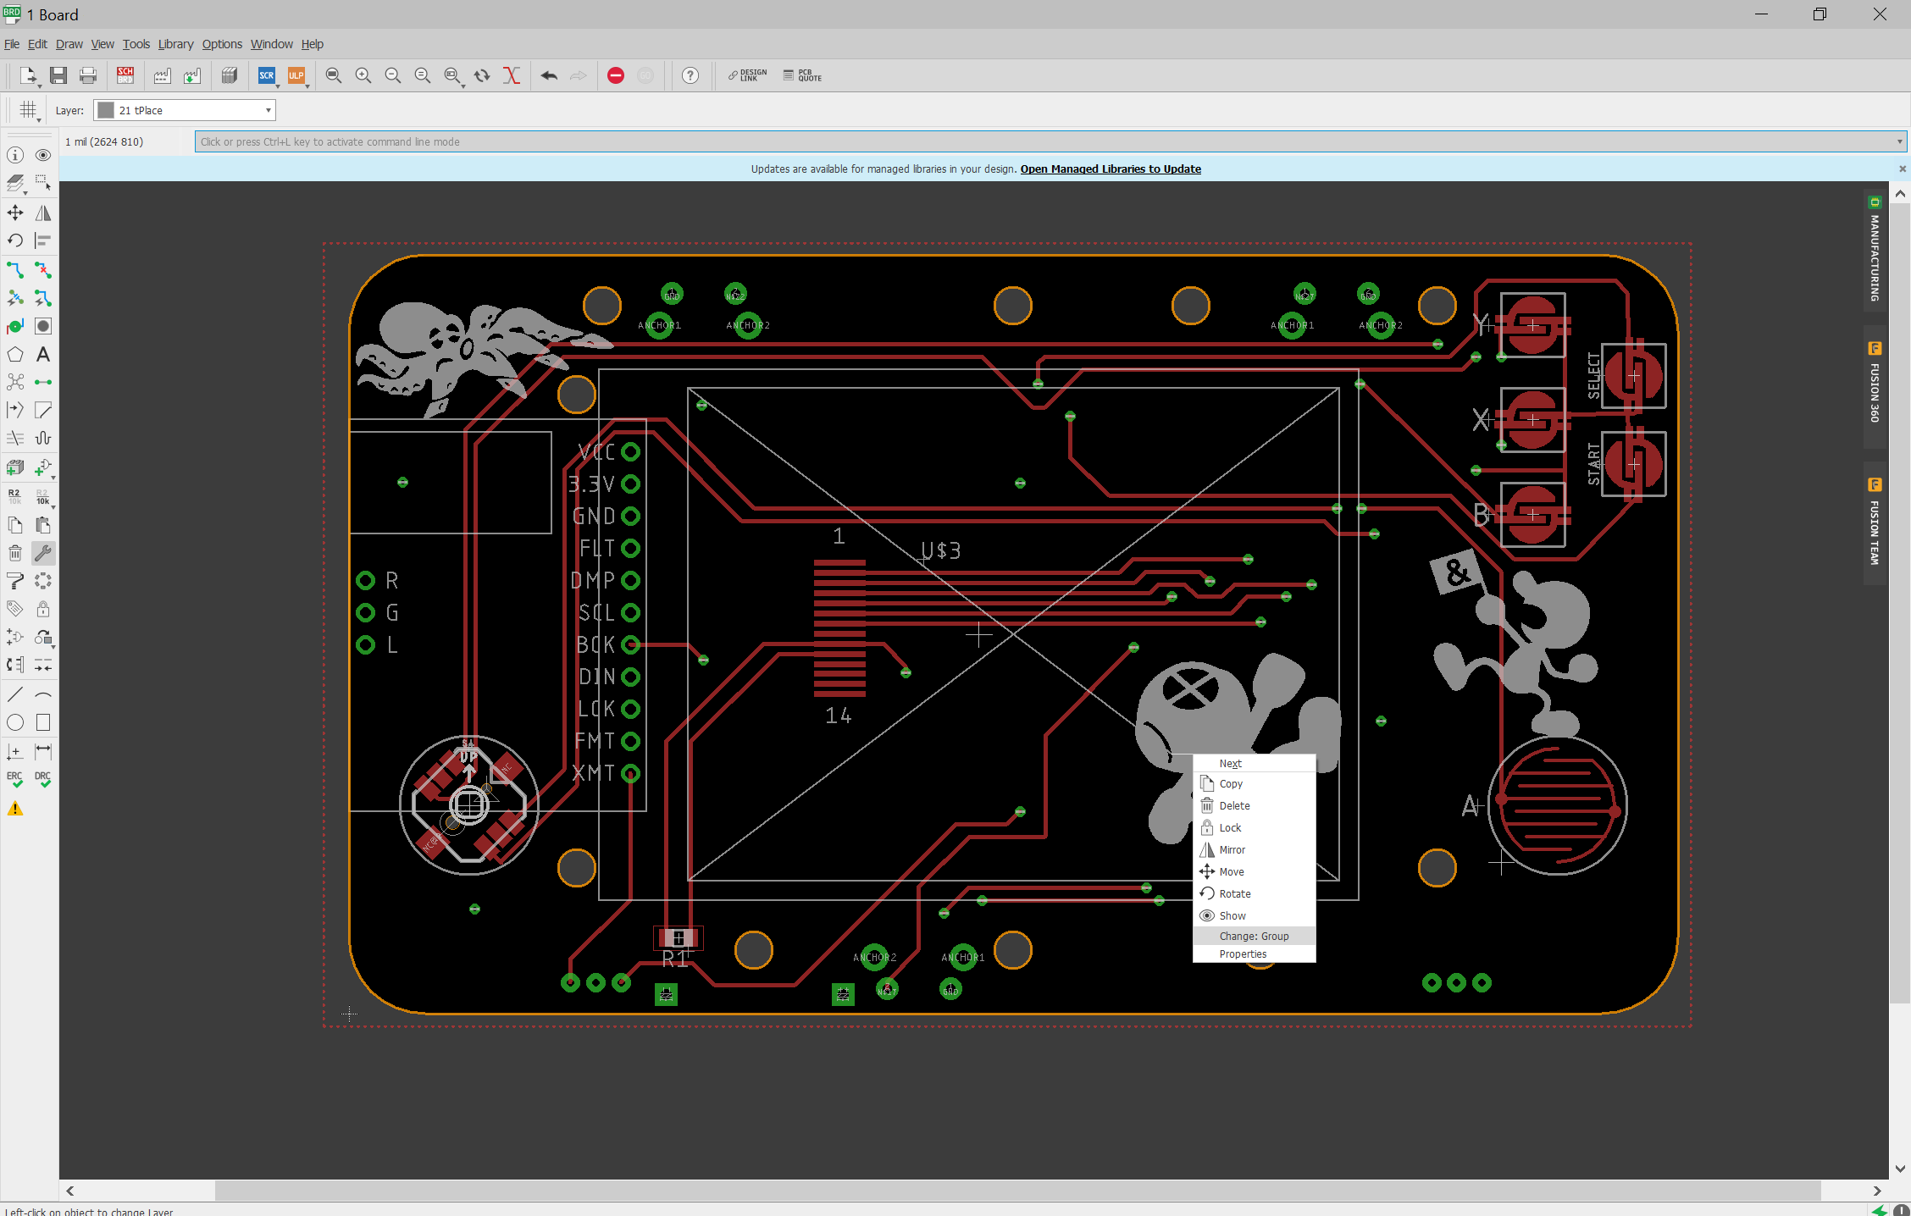
Task: Select the Move tool in left toolbar
Action: (15, 213)
